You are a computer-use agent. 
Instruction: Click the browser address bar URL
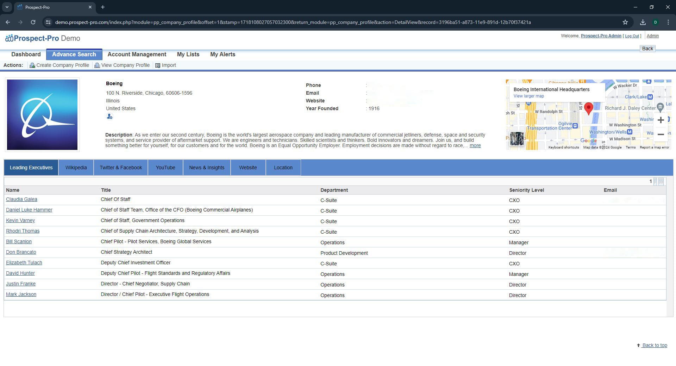pyautogui.click(x=293, y=22)
